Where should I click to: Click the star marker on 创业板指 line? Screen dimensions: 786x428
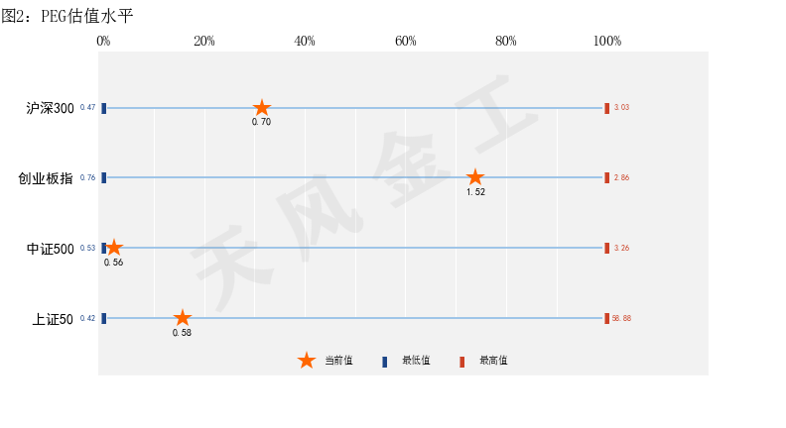pyautogui.click(x=475, y=177)
